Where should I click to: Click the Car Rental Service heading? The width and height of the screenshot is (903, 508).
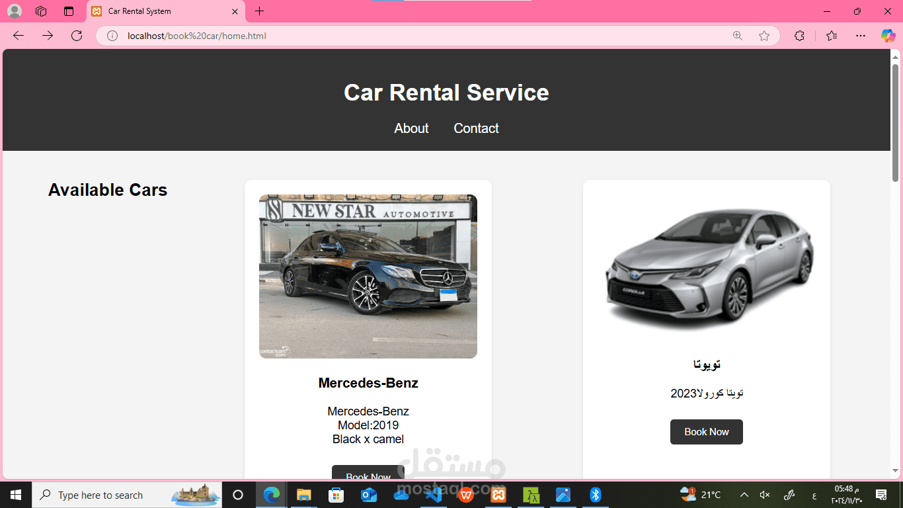click(446, 93)
